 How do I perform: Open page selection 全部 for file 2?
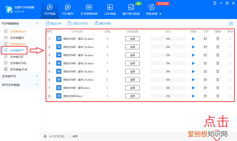coord(133,47)
